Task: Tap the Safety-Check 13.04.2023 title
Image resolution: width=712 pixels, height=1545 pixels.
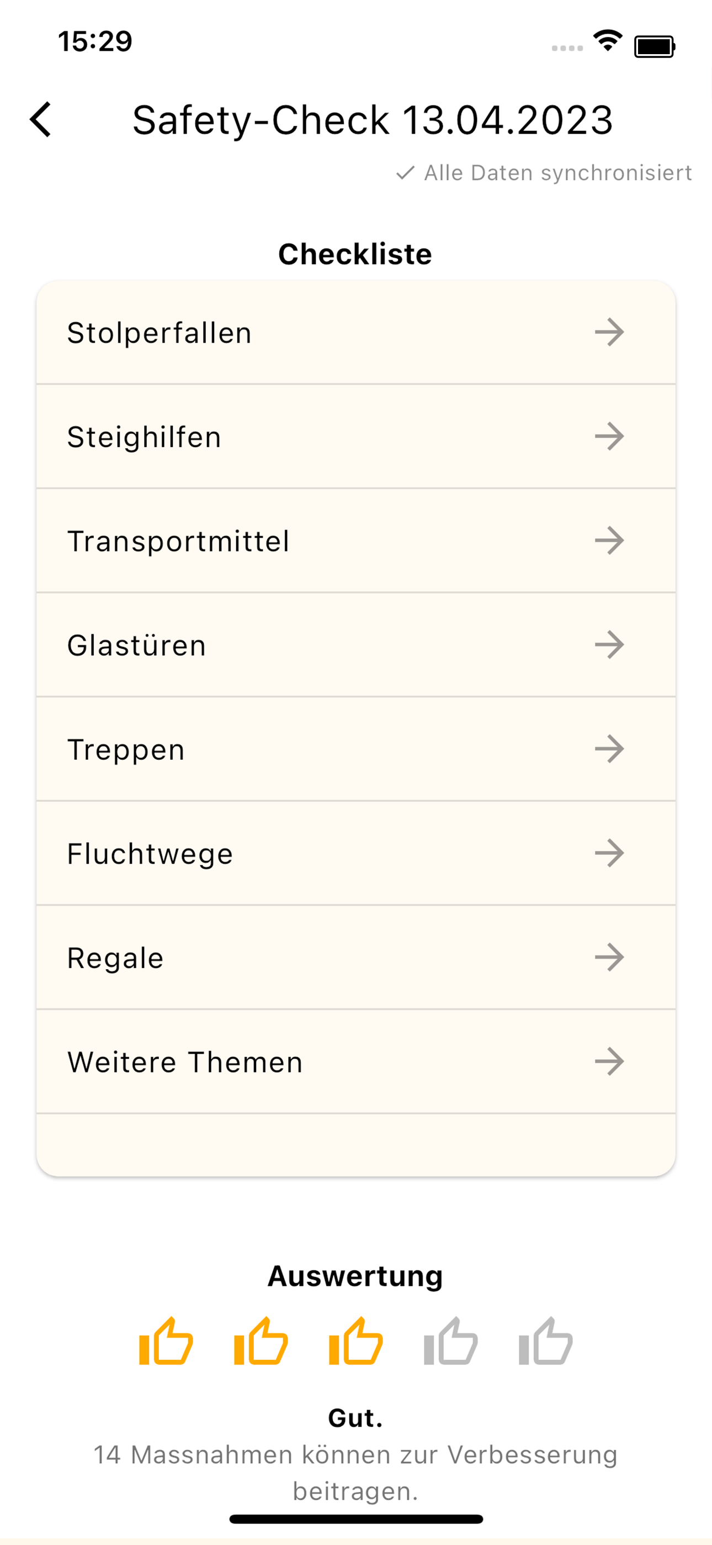Action: click(373, 120)
